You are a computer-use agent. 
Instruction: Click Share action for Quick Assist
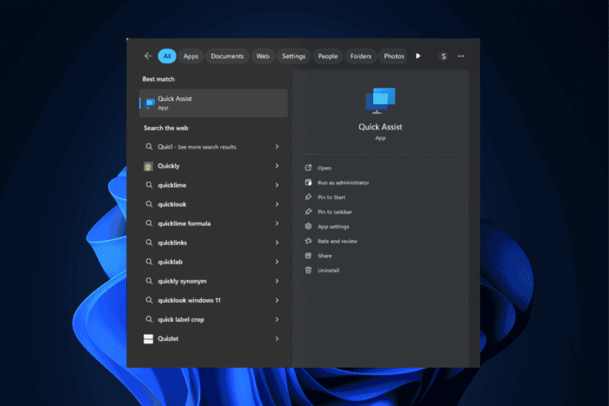pyautogui.click(x=325, y=256)
